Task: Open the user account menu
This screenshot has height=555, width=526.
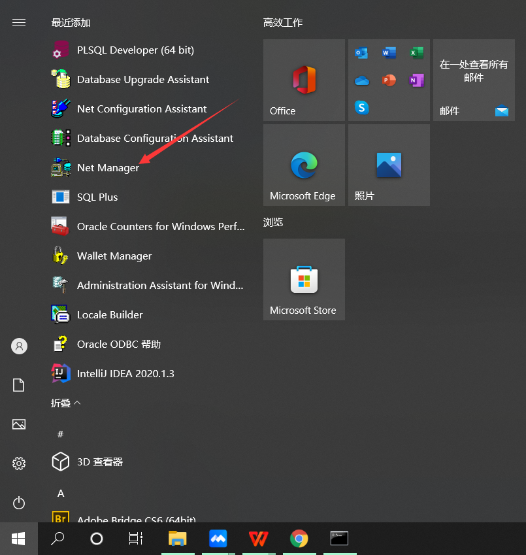Action: click(x=19, y=346)
